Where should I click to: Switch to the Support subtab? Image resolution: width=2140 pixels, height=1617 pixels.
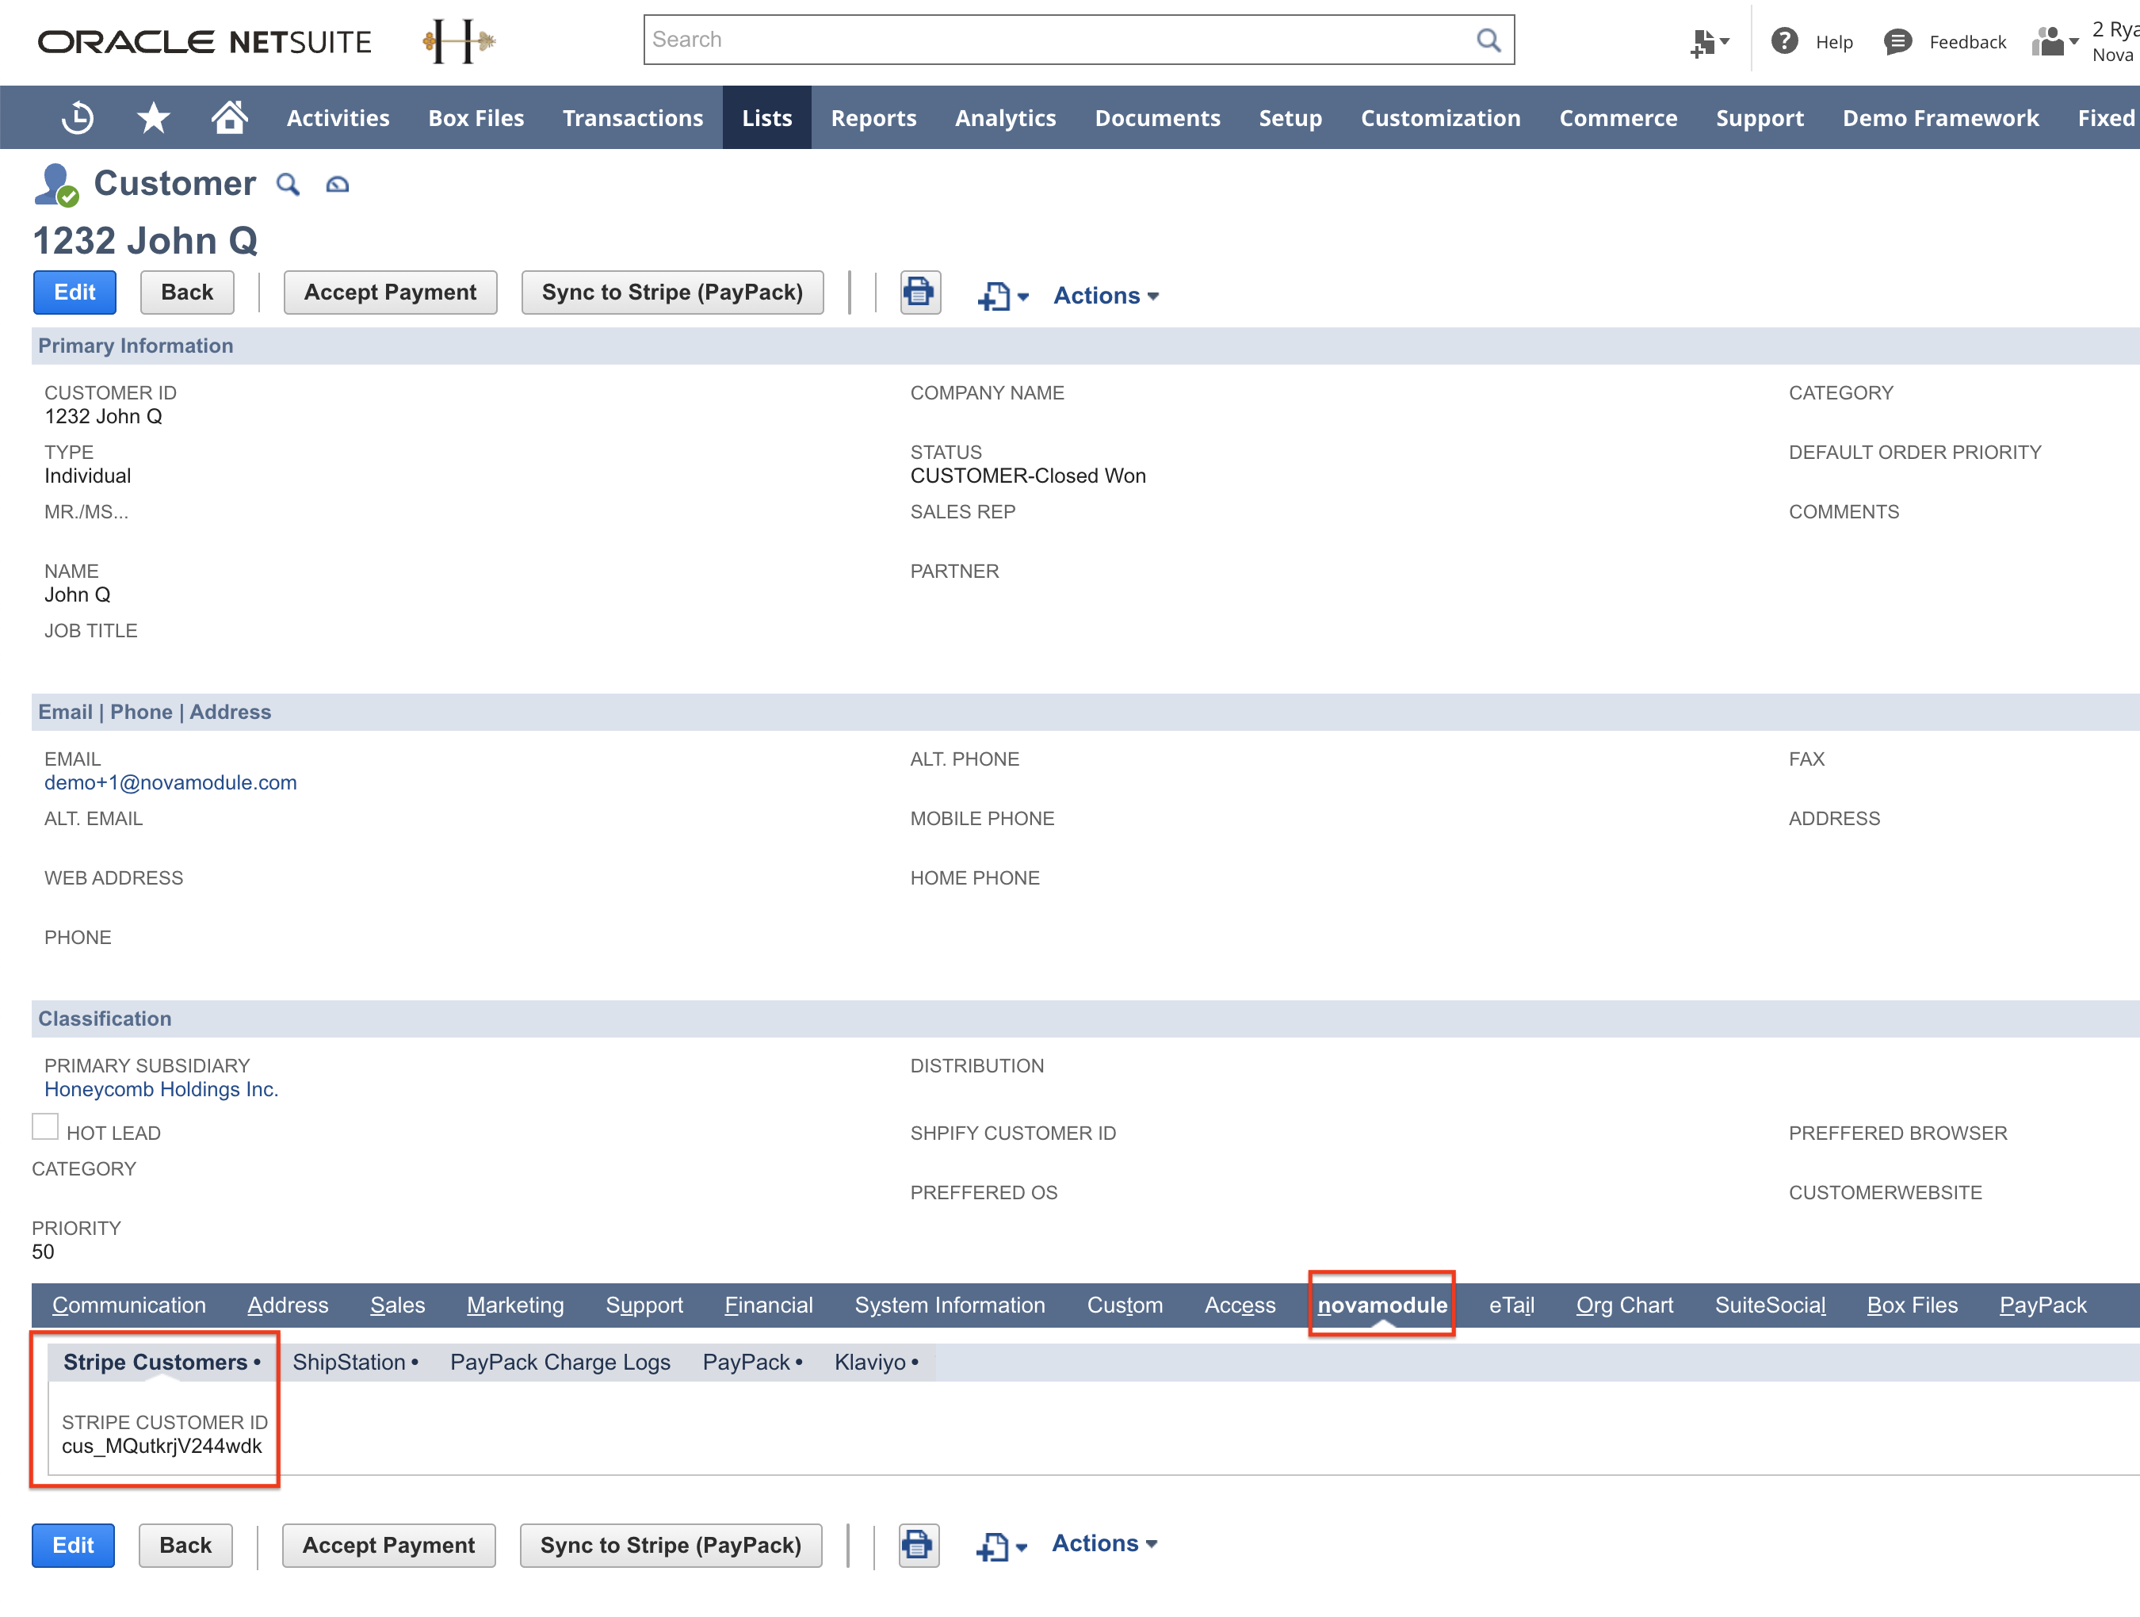[644, 1305]
